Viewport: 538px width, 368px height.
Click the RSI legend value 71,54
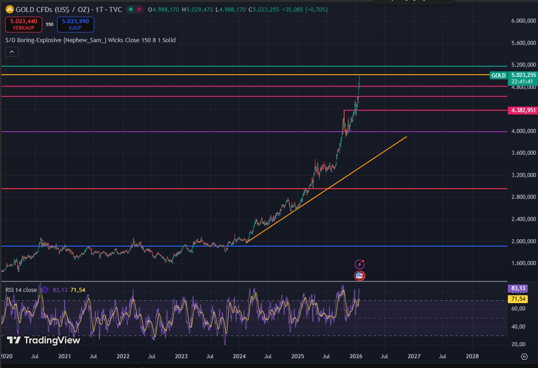(x=78, y=290)
